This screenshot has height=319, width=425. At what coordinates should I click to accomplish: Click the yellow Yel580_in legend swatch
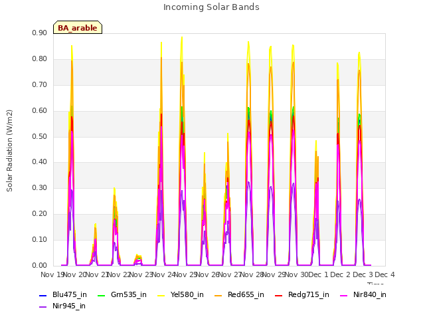coord(161,295)
